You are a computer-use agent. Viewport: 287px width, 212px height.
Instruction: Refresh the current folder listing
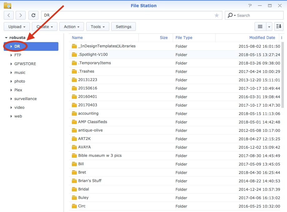(33, 15)
